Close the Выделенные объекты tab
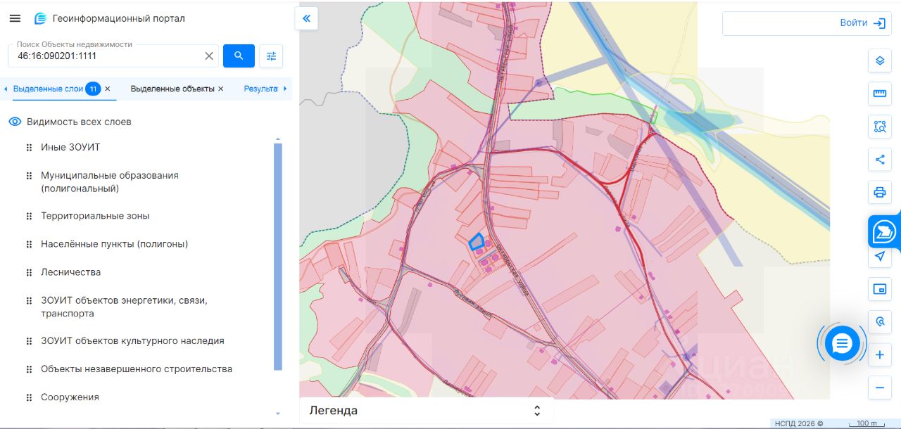 tap(220, 89)
